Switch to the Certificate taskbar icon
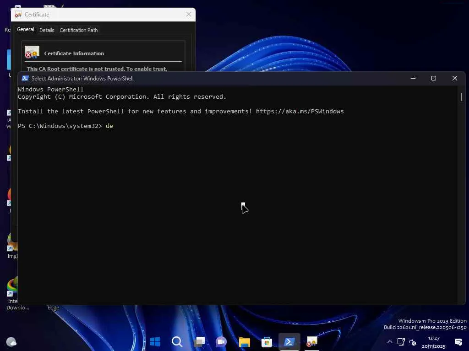Image resolution: width=469 pixels, height=351 pixels. 311,342
